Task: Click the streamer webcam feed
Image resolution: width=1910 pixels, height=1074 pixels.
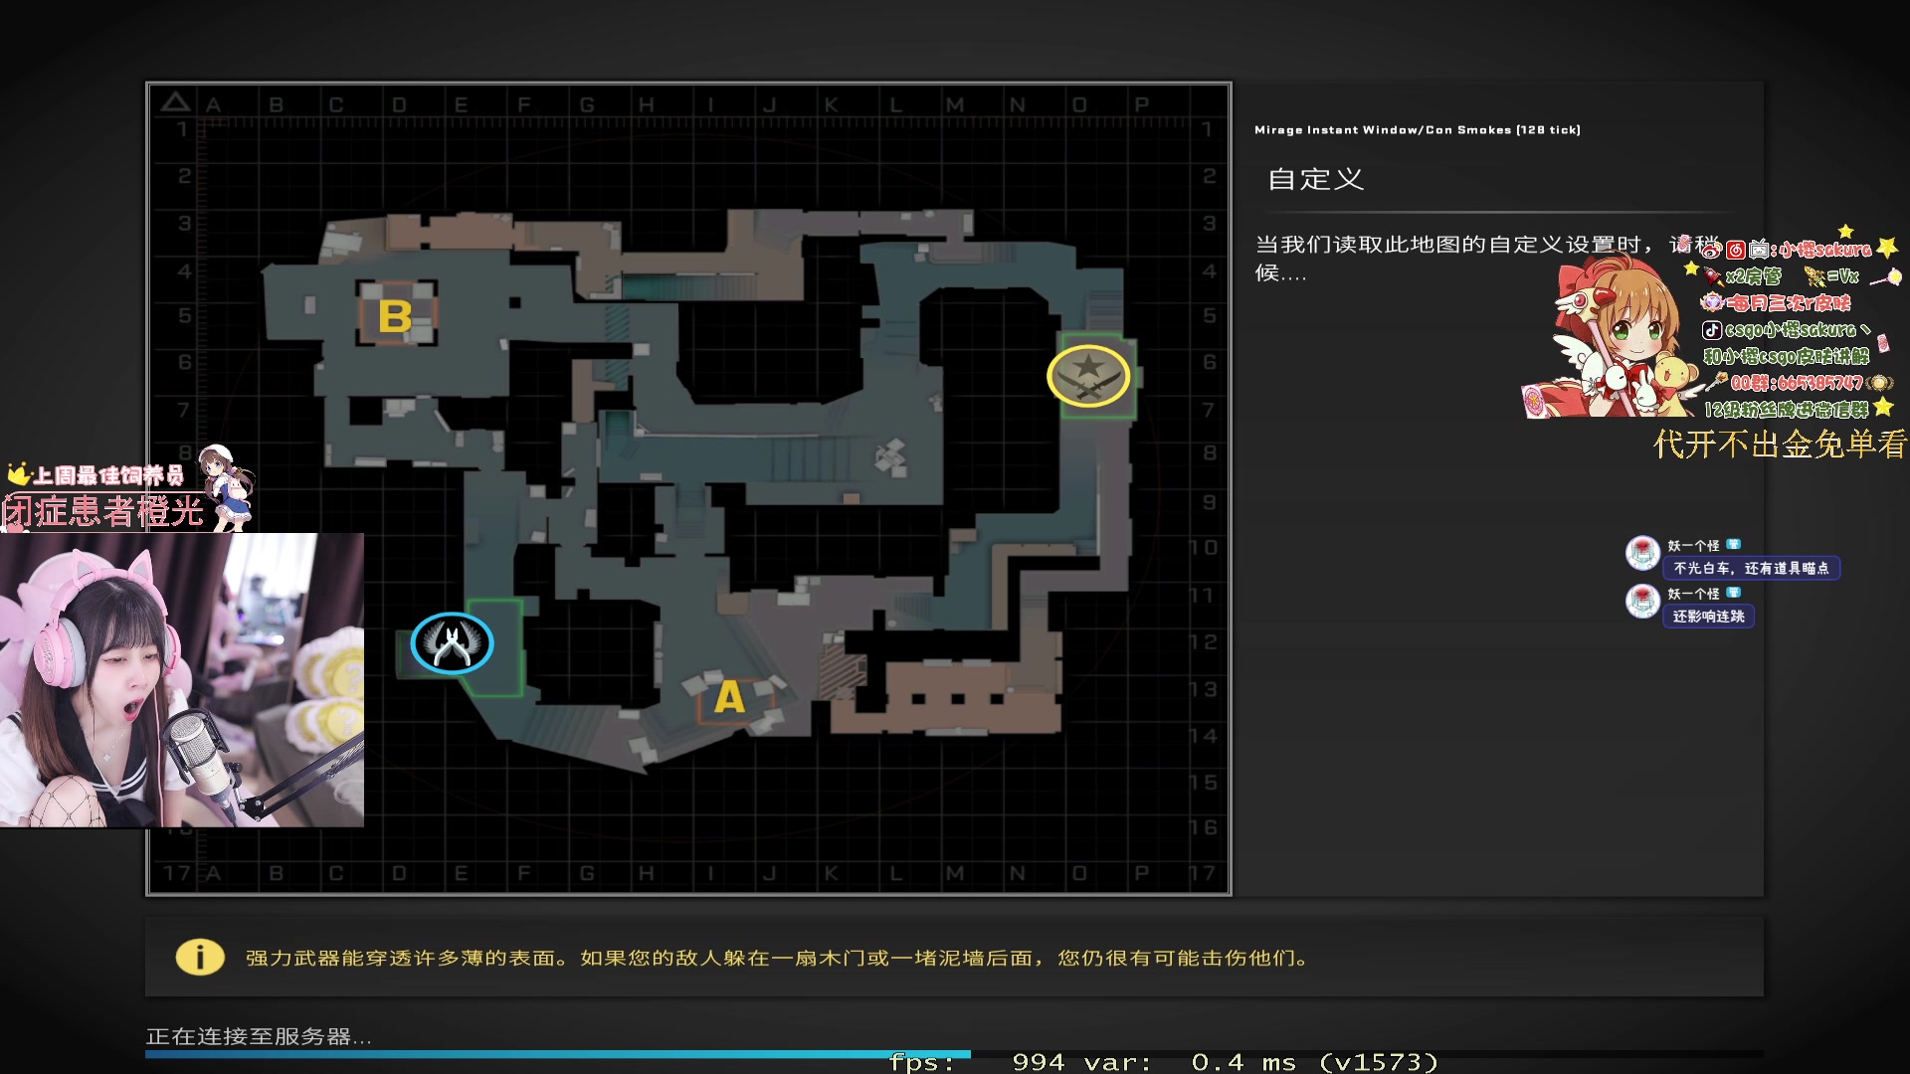Action: [181, 680]
